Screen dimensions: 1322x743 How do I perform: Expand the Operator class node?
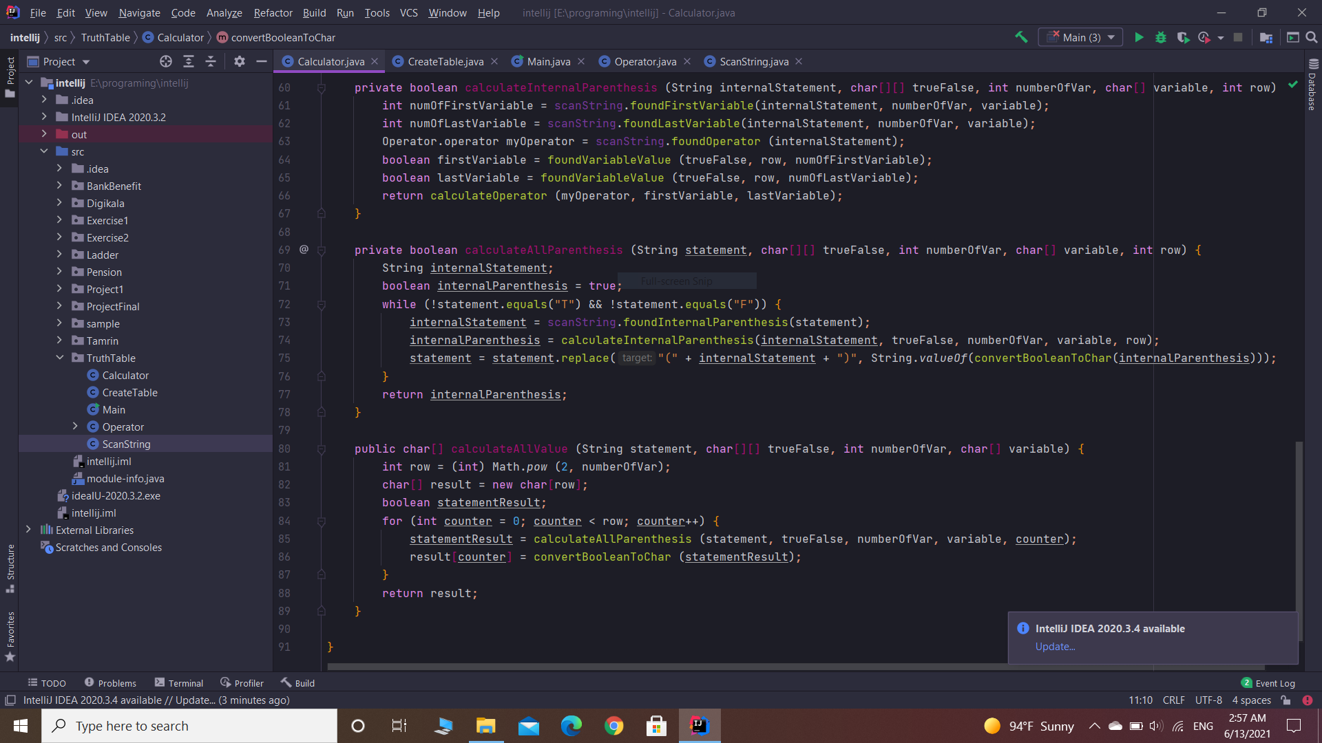pyautogui.click(x=75, y=427)
